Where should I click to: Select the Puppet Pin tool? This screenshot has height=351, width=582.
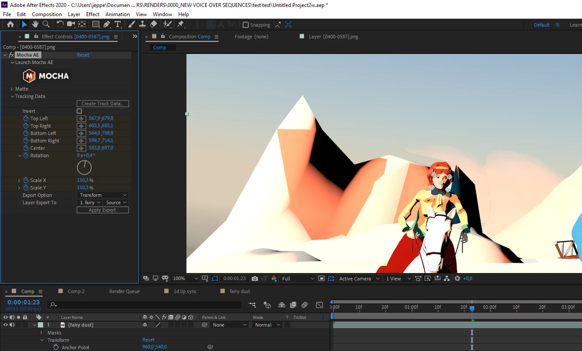click(x=181, y=24)
